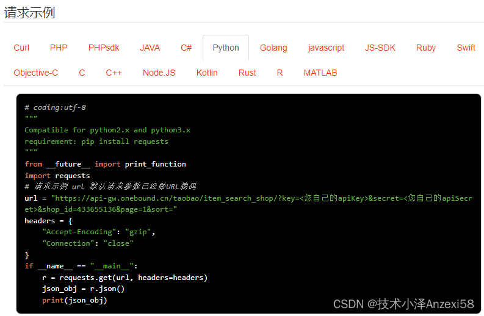Select the Kotlin tab
Screen dimensions: 484x316
point(207,73)
